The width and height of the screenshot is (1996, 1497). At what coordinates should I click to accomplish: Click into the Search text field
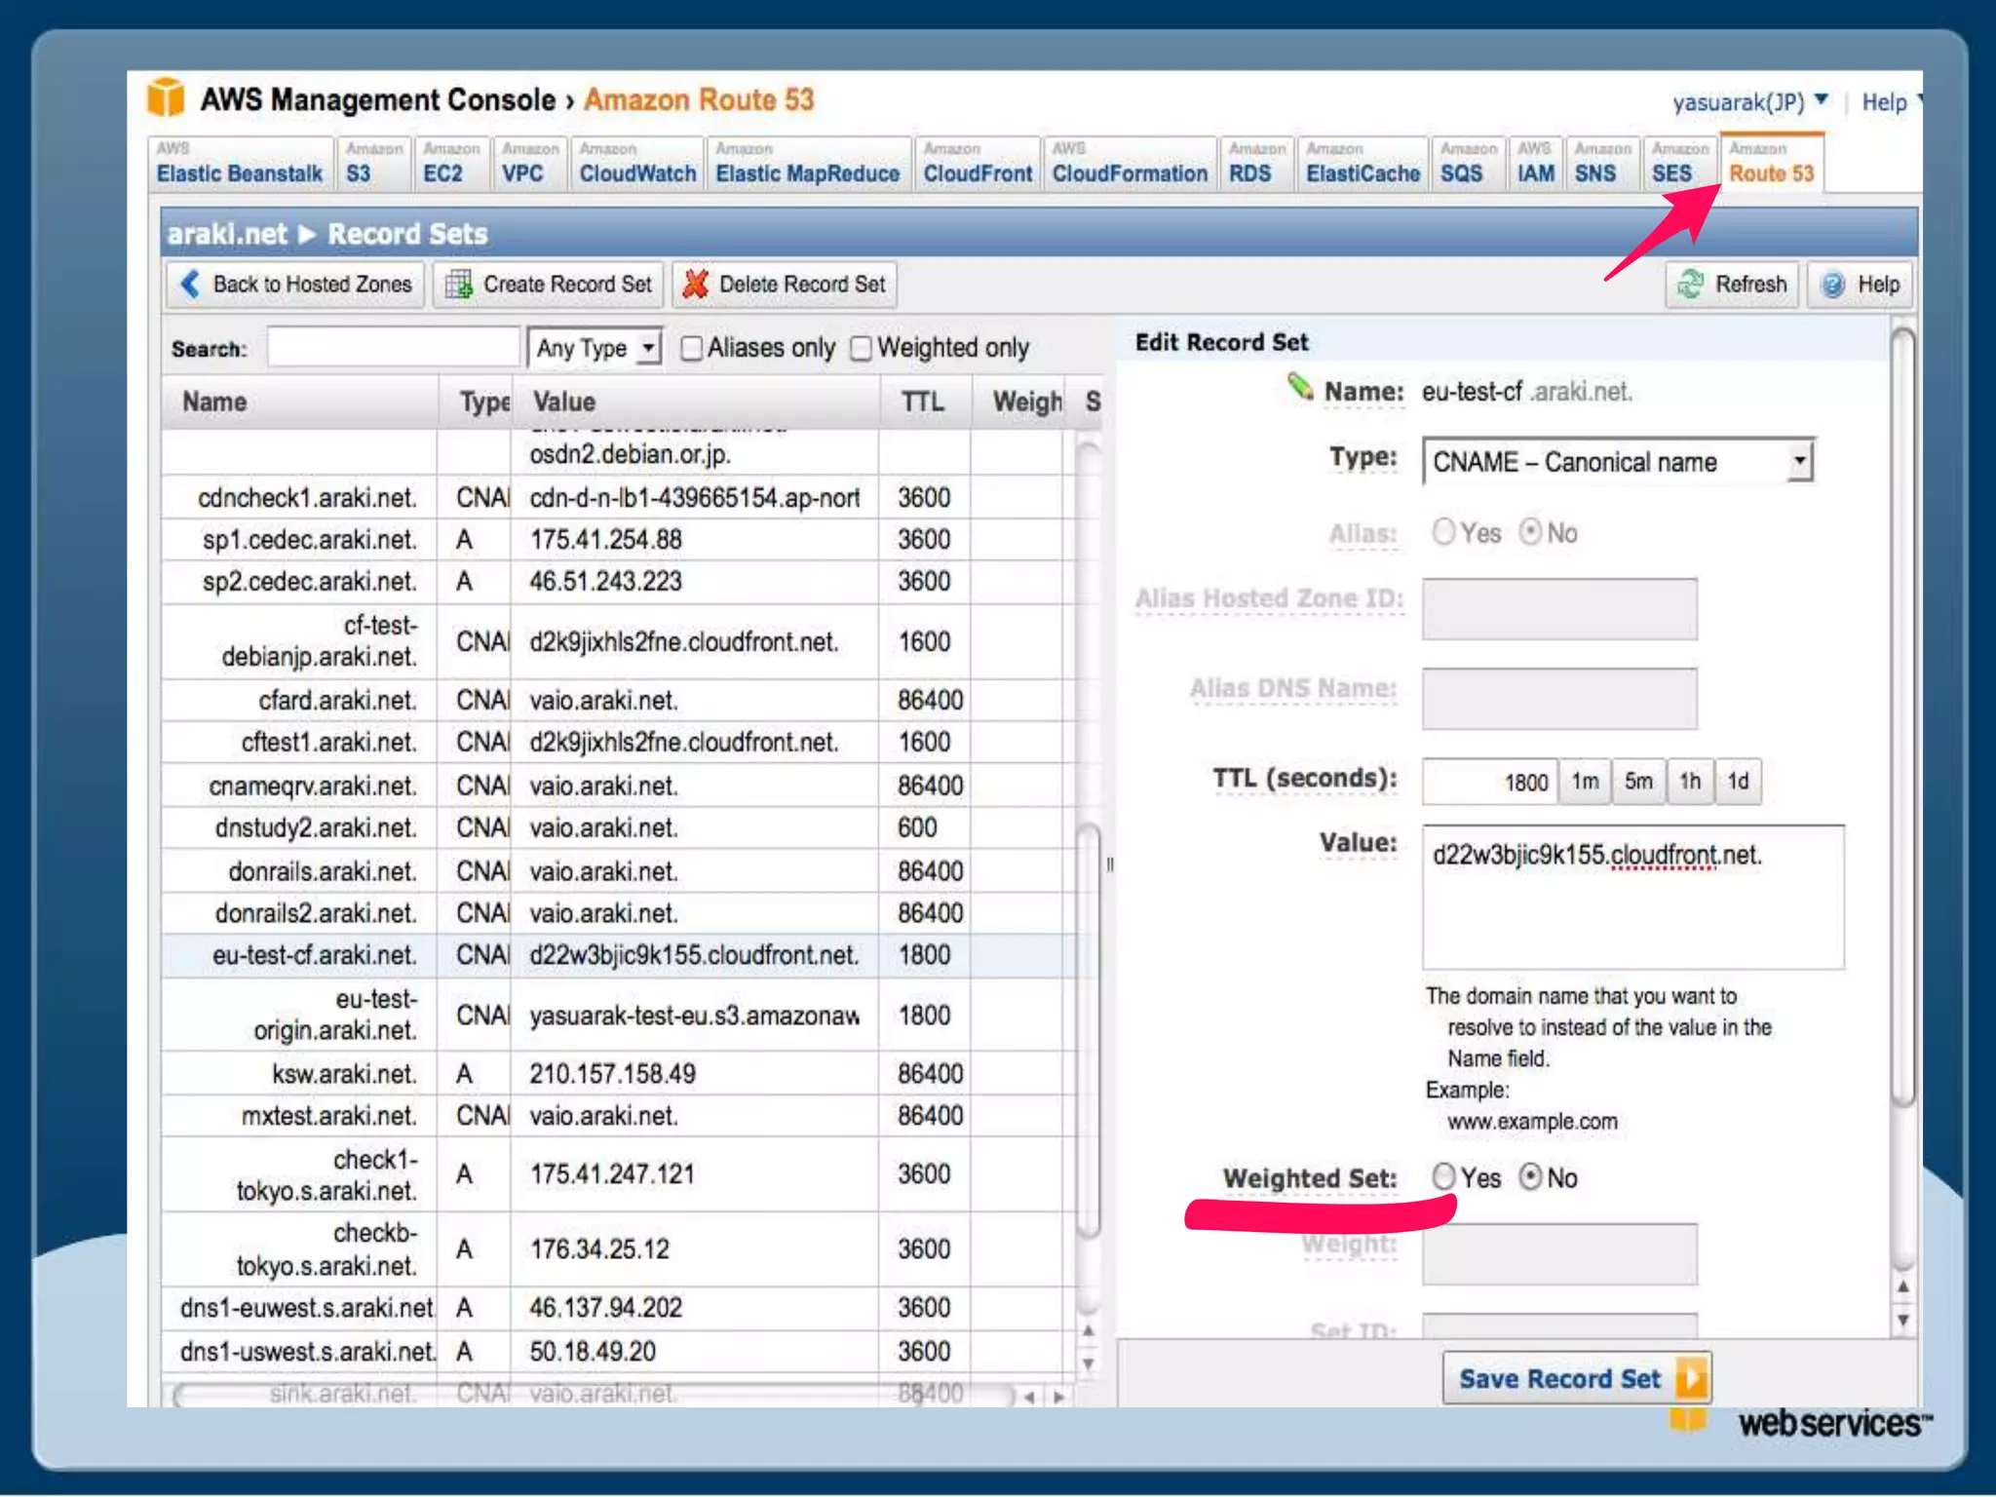pos(393,348)
